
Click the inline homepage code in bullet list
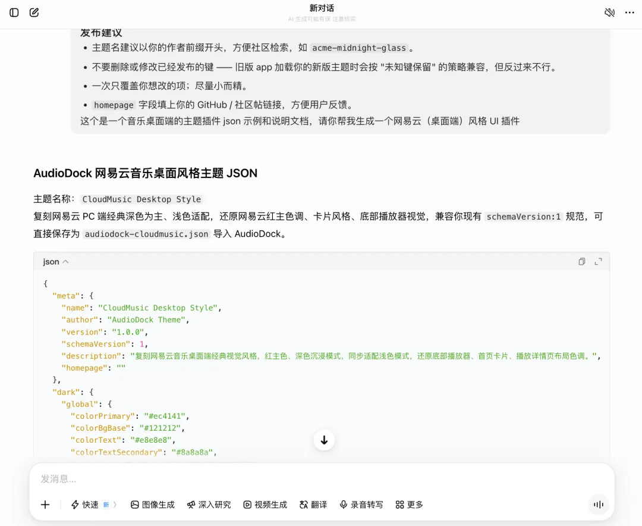point(114,105)
